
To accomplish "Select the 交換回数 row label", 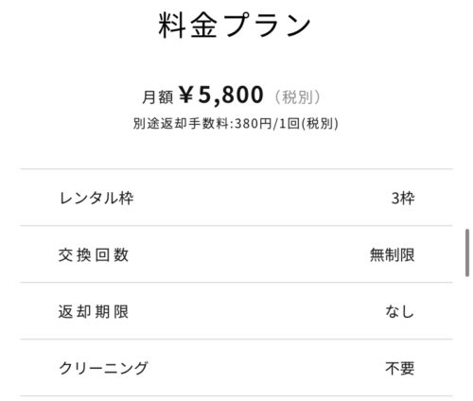I will click(94, 255).
